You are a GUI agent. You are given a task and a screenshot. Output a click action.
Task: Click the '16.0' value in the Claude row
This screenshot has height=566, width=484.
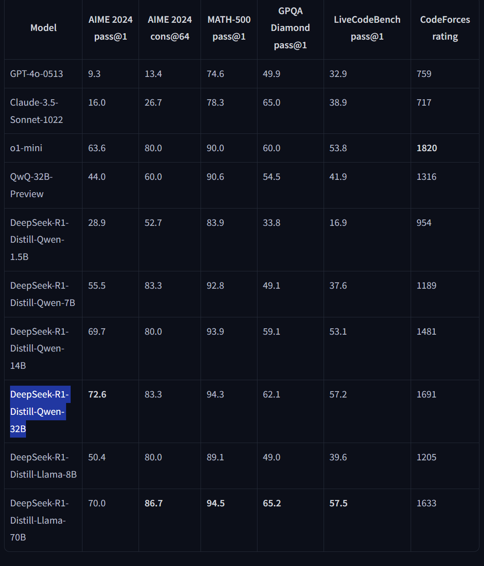click(x=97, y=102)
